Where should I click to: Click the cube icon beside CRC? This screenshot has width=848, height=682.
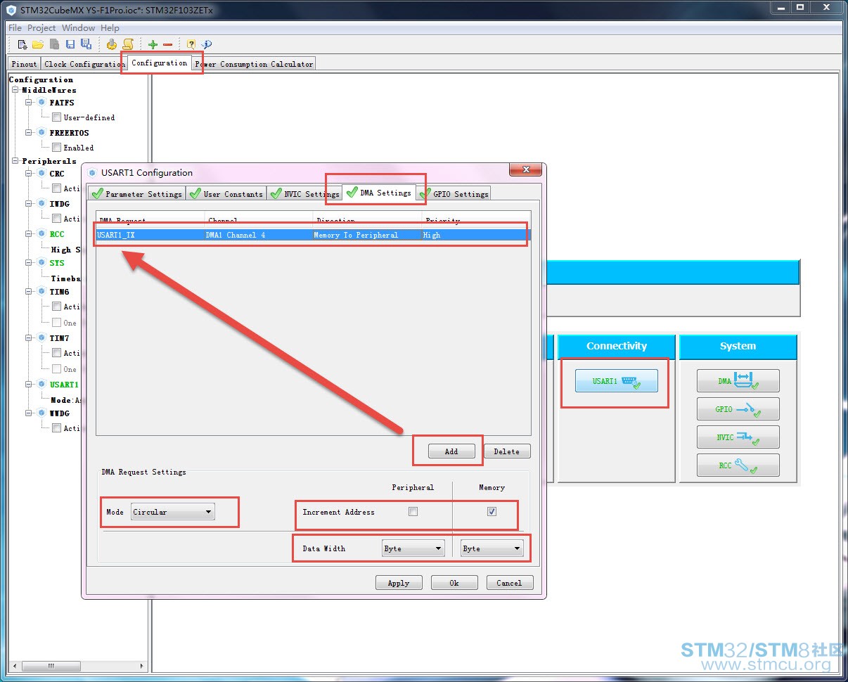(41, 174)
